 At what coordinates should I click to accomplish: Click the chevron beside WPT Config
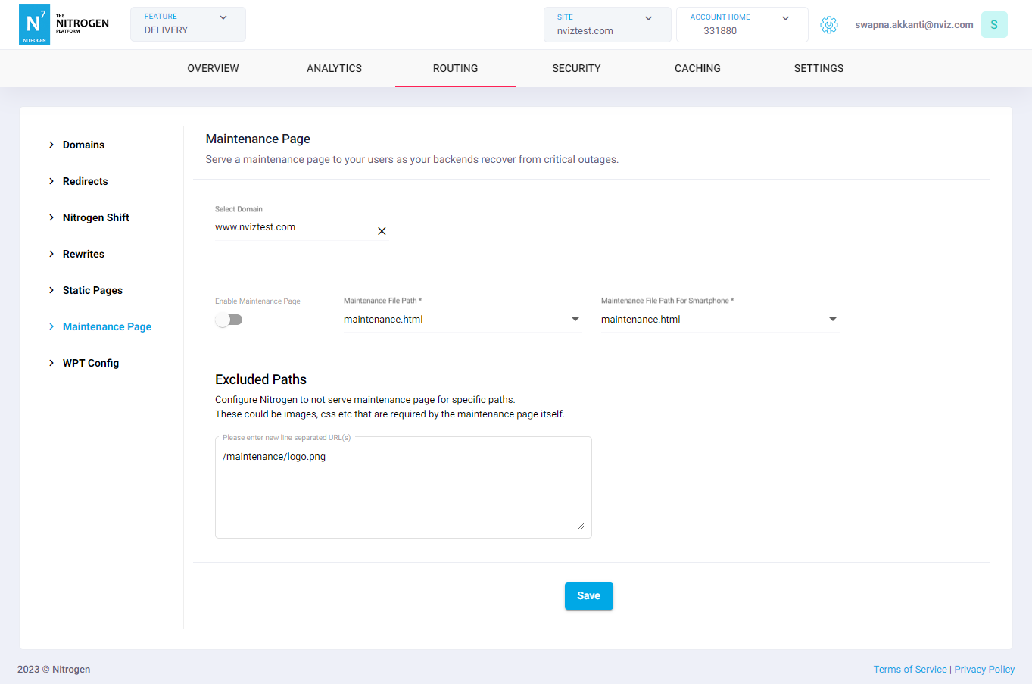pos(51,363)
